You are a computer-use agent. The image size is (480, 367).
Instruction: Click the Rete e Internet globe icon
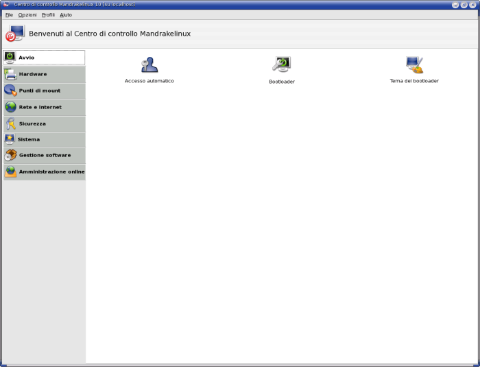(10, 107)
